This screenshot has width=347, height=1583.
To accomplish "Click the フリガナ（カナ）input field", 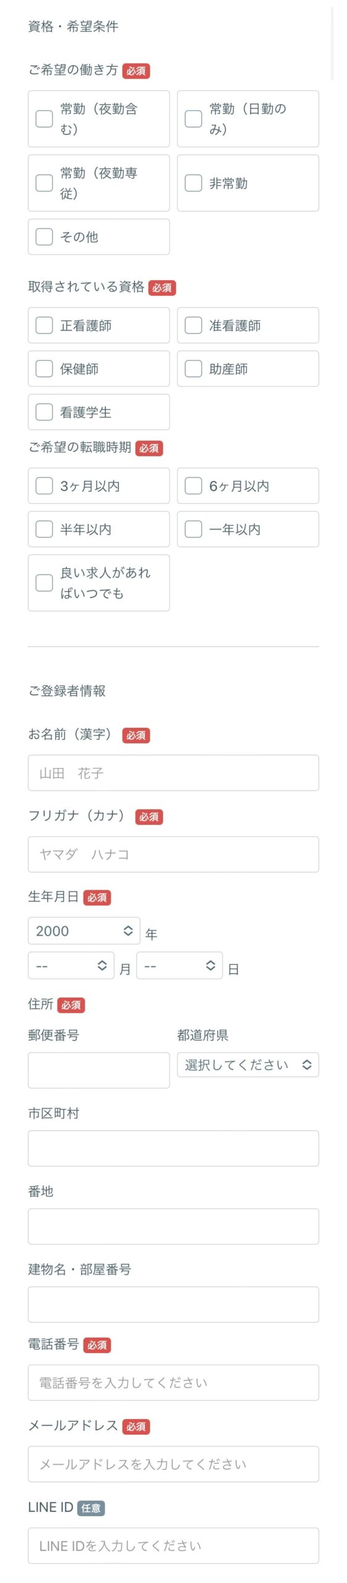I will click(173, 855).
